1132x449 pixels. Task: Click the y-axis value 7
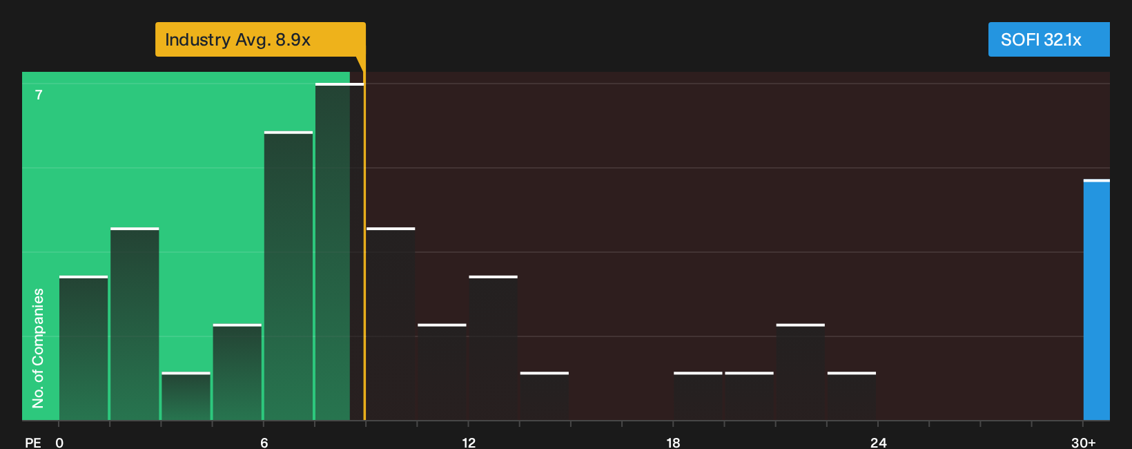39,95
